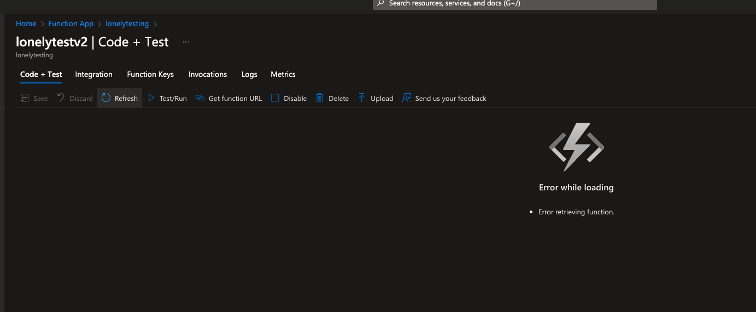Click the Test/Run play triangle icon

point(151,98)
